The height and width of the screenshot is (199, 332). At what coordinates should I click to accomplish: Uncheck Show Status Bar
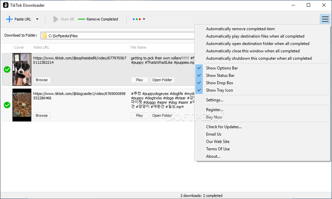click(x=262, y=76)
